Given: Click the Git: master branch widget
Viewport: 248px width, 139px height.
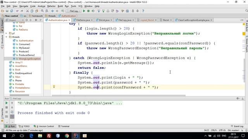Looking at the screenshot, I should point(233,131).
